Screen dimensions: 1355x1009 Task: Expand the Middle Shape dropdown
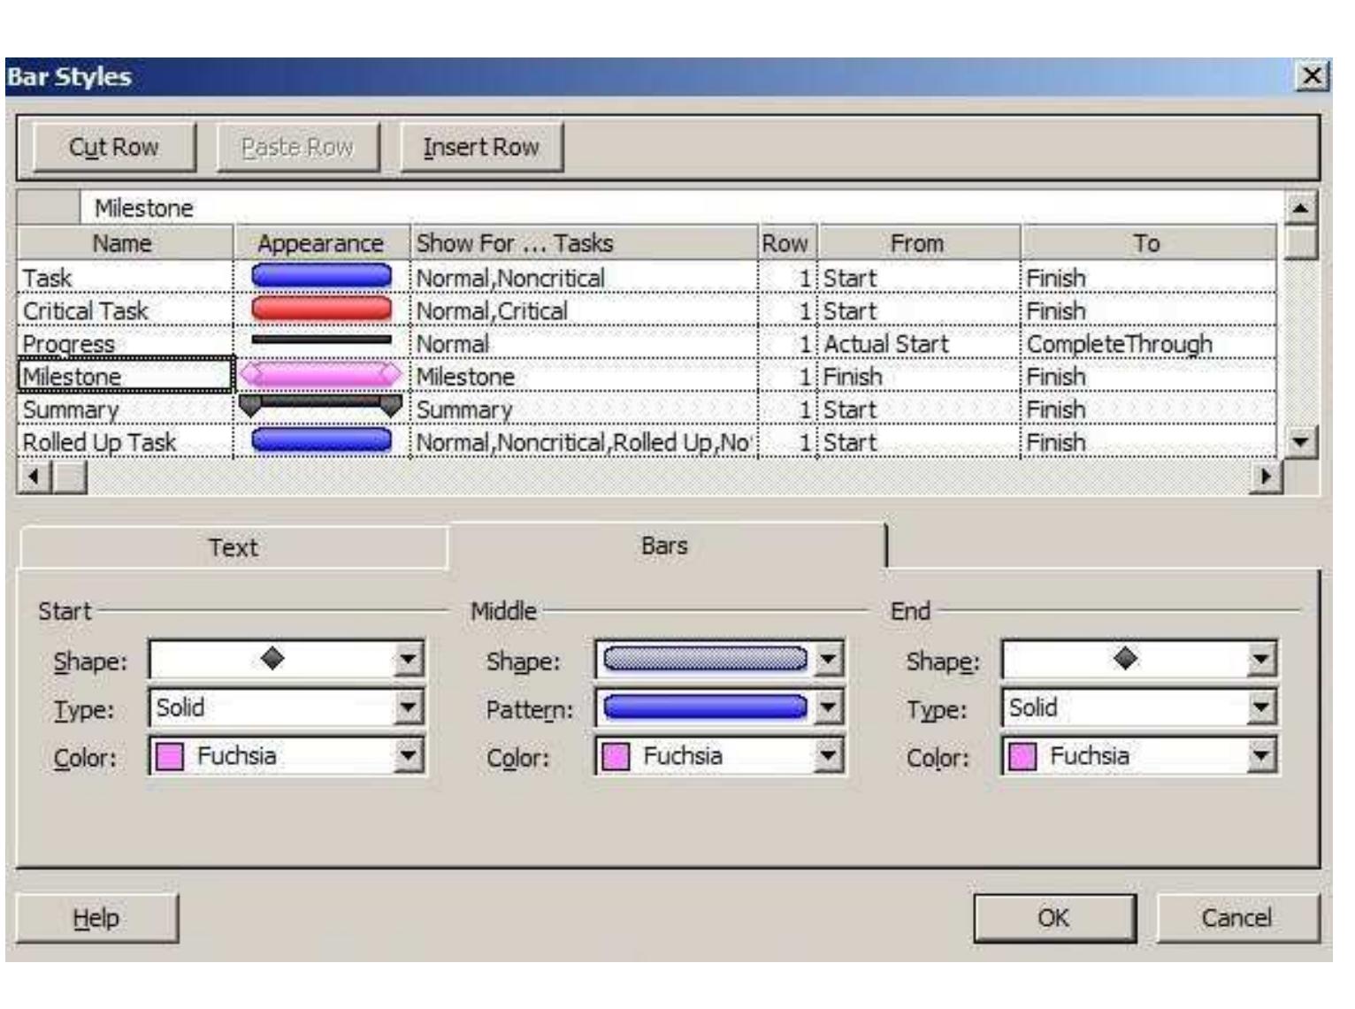(x=828, y=660)
